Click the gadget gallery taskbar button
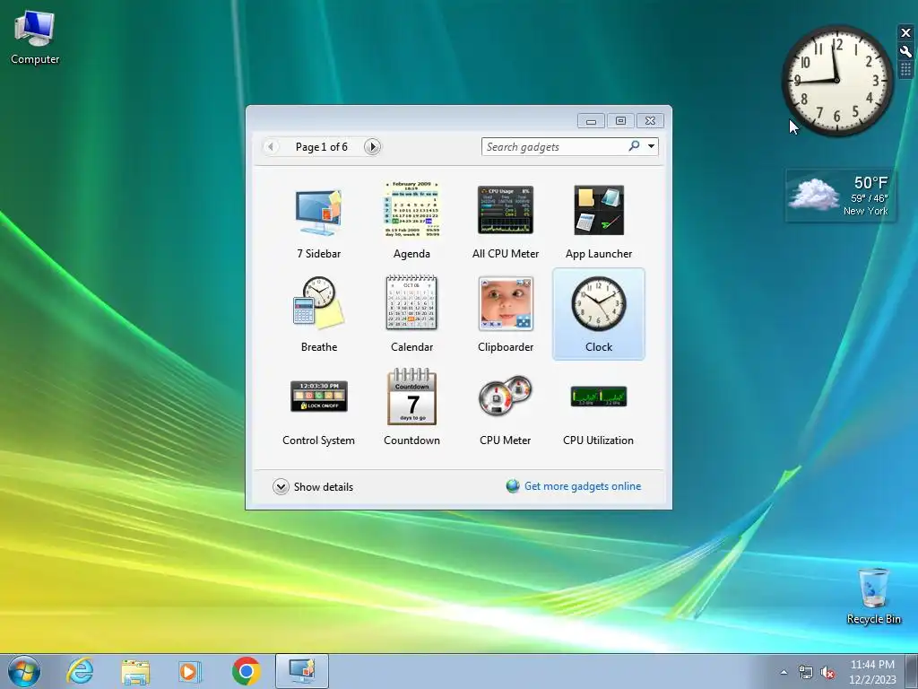Viewport: 918px width, 689px height. pos(302,671)
